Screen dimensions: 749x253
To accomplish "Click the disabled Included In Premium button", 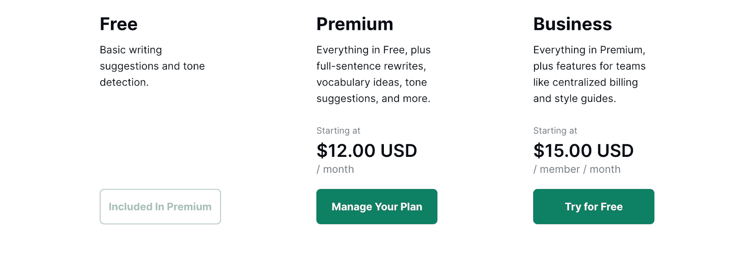I will (160, 206).
